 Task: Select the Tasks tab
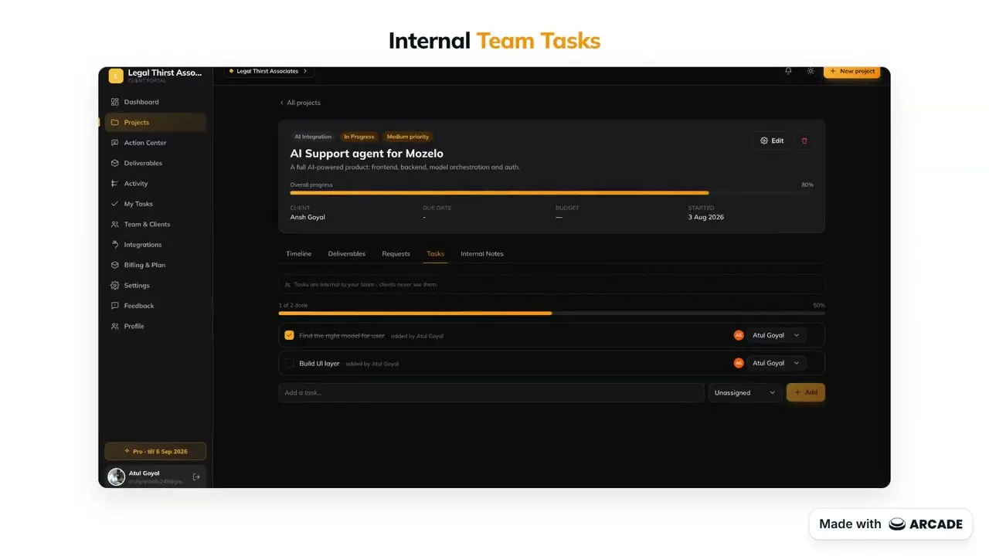click(436, 254)
